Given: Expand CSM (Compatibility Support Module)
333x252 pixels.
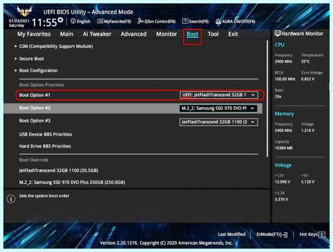Looking at the screenshot, I should click(56, 46).
